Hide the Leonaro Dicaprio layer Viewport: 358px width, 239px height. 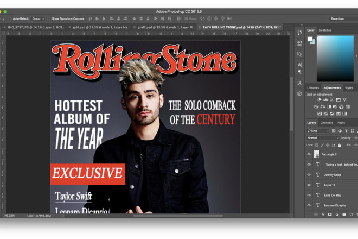(x=309, y=205)
